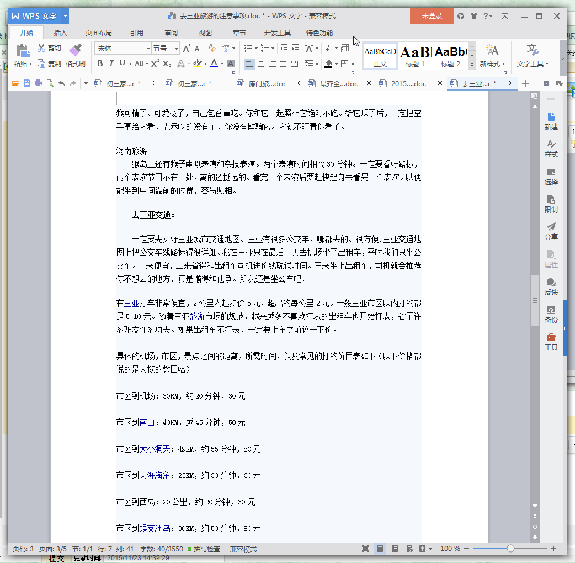The height and width of the screenshot is (563, 575).
Task: Increase font size with the A+ icon
Action: 187,48
